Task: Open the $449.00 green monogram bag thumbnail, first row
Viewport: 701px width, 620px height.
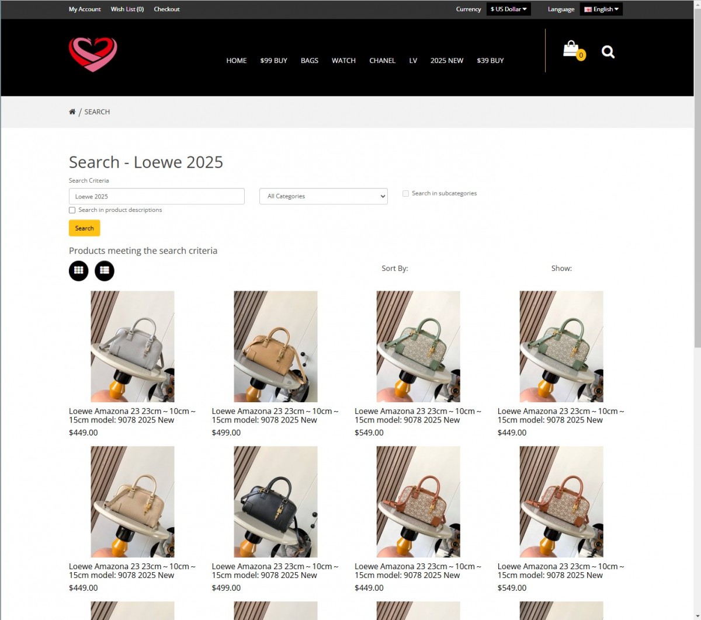Action: point(561,347)
